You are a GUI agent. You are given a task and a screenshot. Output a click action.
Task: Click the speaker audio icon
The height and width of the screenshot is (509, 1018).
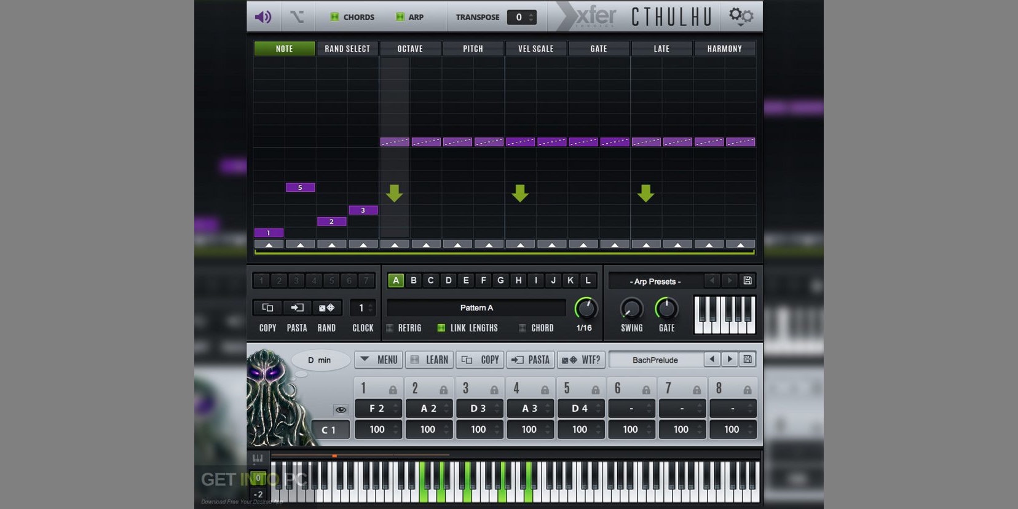(263, 17)
